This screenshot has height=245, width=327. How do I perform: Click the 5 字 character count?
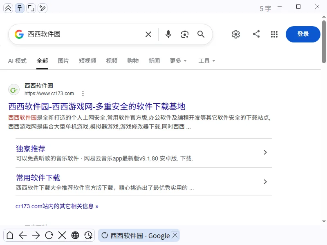click(x=265, y=9)
